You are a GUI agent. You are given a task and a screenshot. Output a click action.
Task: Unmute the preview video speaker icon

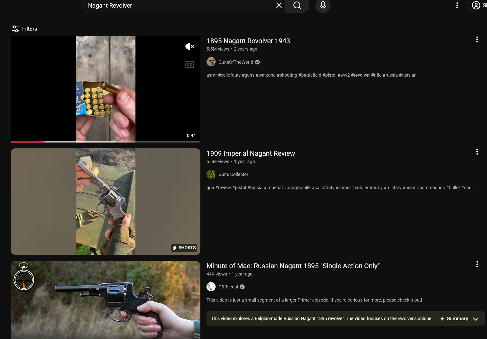tap(189, 46)
